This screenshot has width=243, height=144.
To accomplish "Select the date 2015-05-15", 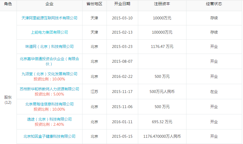I will [122, 136].
